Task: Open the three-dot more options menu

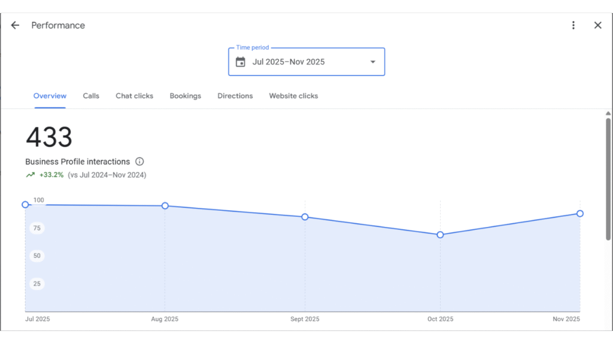Action: (x=573, y=25)
